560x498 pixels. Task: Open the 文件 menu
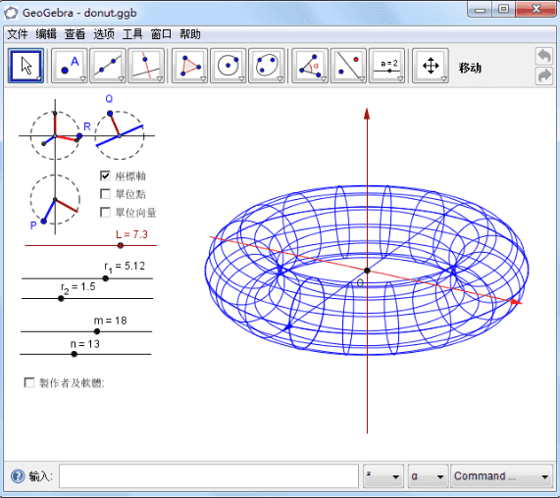18,34
